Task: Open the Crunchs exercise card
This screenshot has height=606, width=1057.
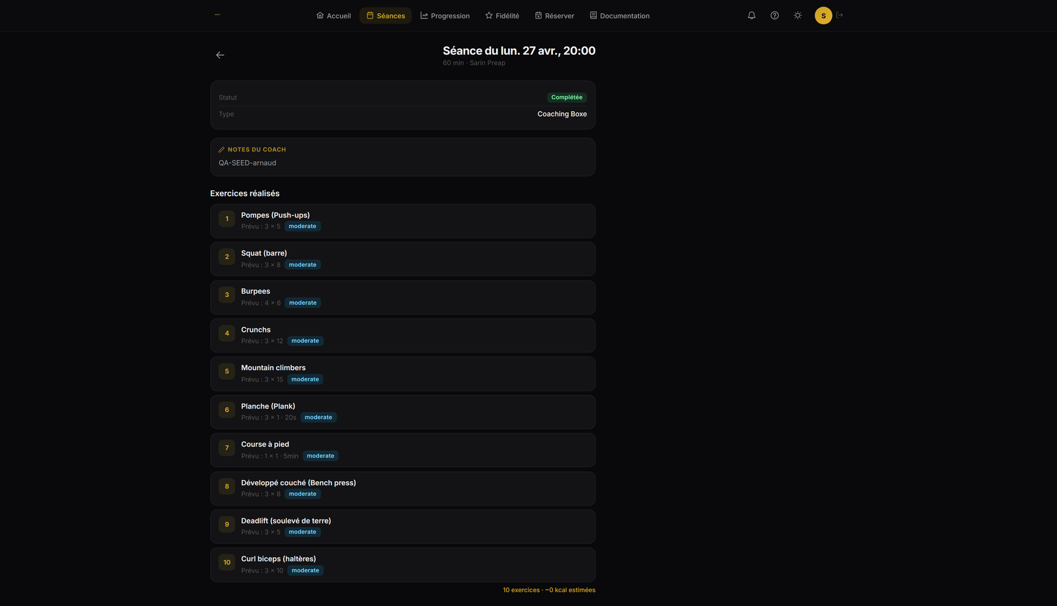Action: (x=403, y=336)
